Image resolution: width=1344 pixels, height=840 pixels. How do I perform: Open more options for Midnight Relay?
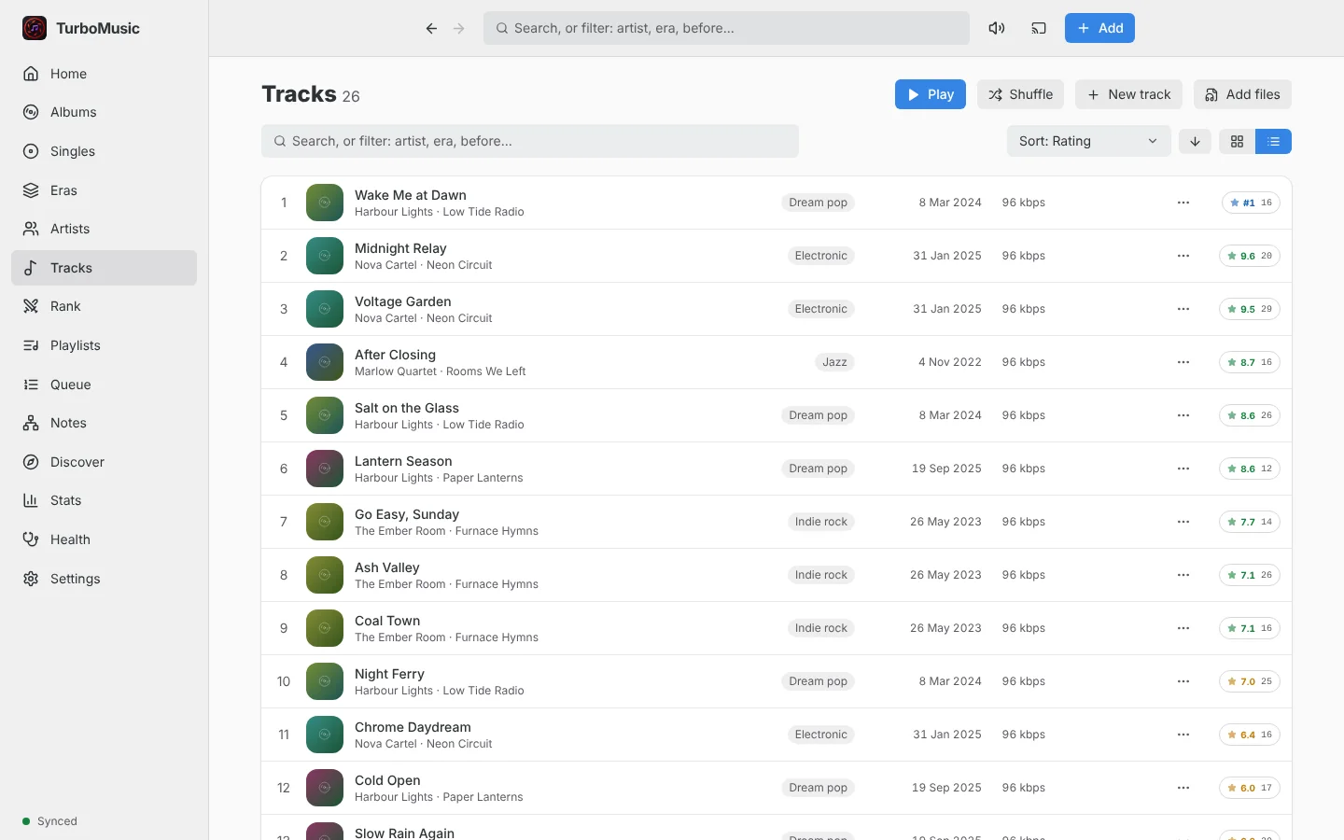coord(1183,256)
